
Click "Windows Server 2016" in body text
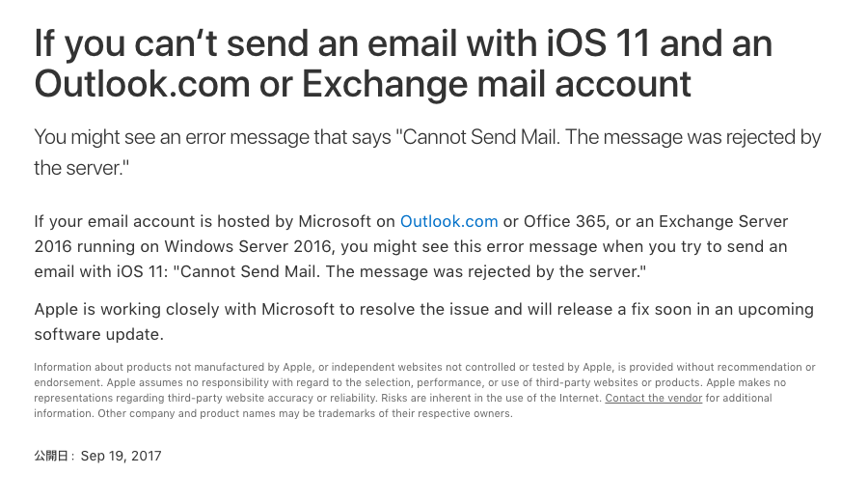[248, 246]
